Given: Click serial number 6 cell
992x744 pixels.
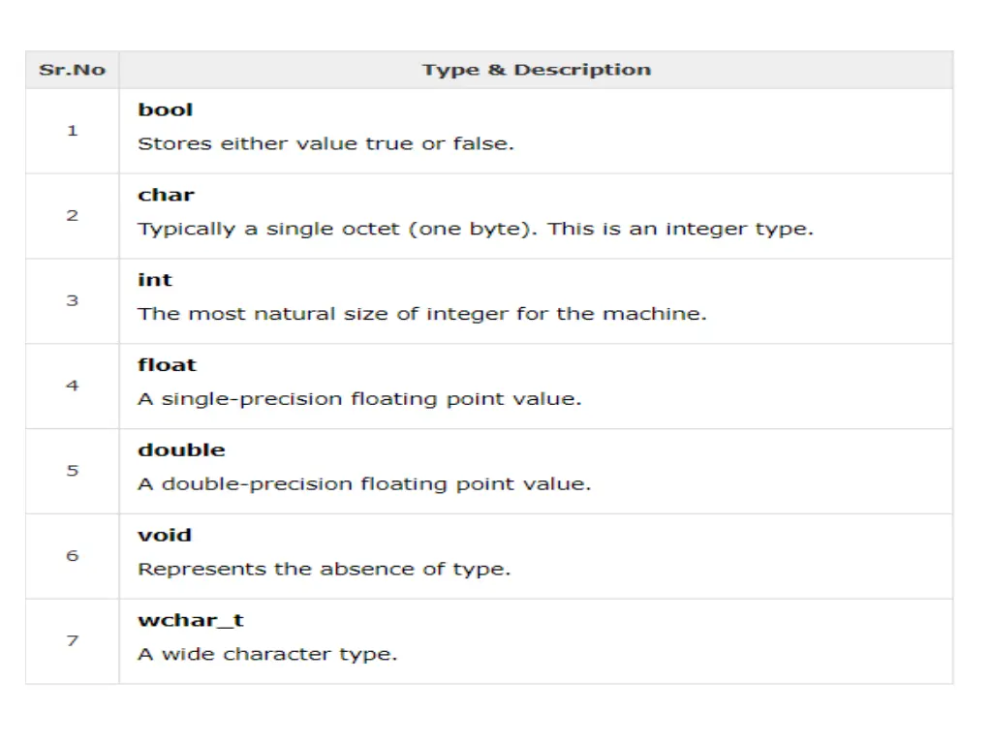Looking at the screenshot, I should click(72, 556).
